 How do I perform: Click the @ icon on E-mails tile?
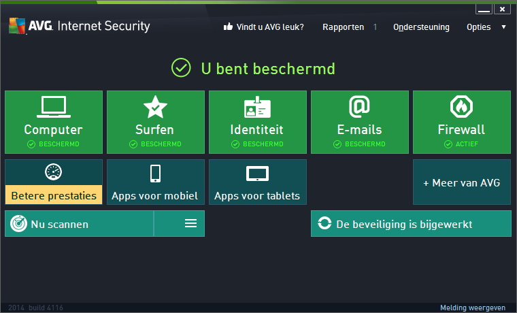point(359,107)
